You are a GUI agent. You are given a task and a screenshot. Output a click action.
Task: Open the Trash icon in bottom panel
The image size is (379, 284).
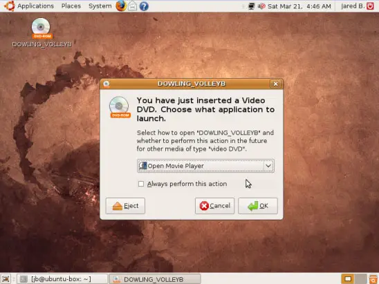(373, 279)
